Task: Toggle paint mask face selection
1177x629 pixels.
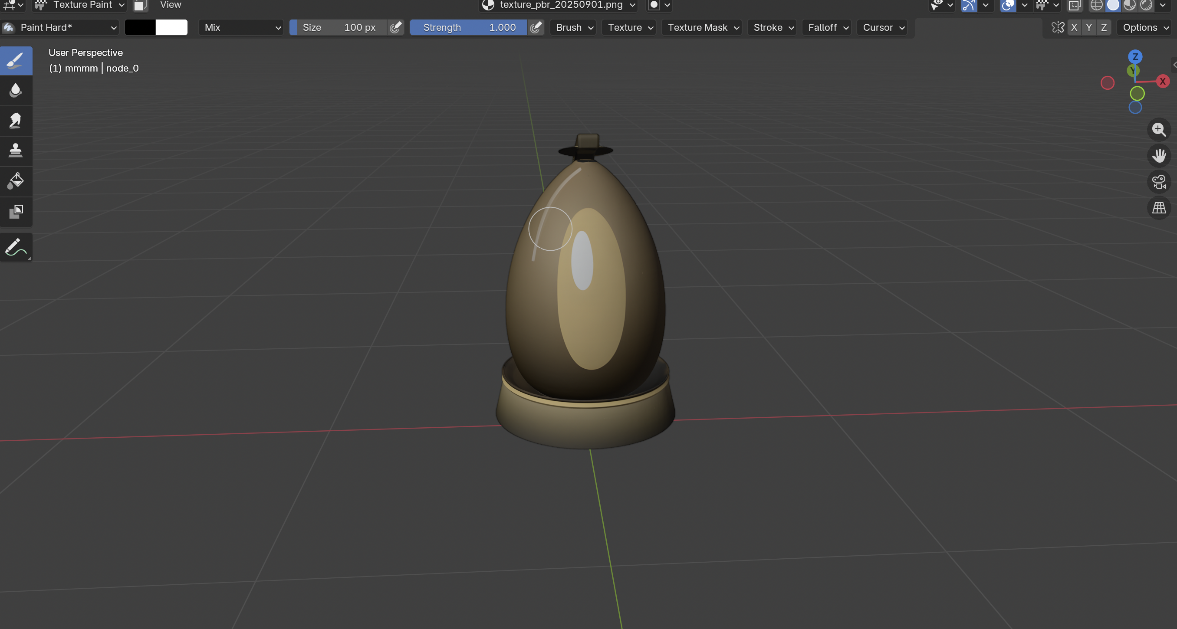Action: pos(140,5)
